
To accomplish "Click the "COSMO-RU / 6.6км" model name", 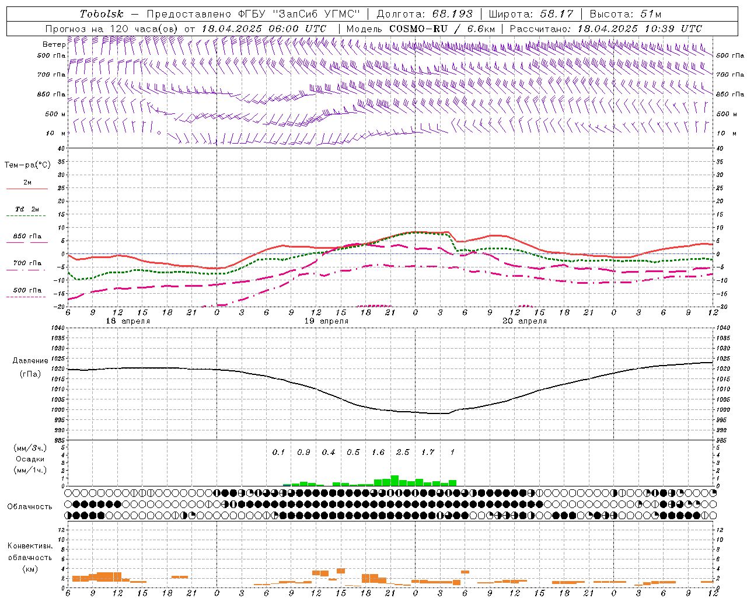I will pos(442,29).
